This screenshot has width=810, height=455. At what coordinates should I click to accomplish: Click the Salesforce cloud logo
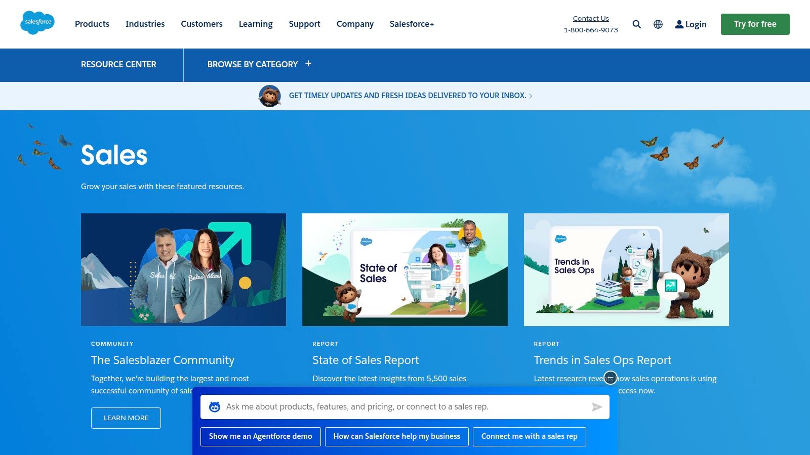pyautogui.click(x=37, y=23)
